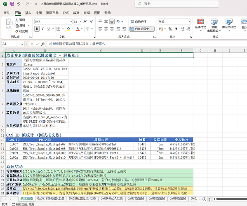The image size is (247, 206).
Task: Expand the Merge and Center dropdown arrow
Action: [152, 29]
